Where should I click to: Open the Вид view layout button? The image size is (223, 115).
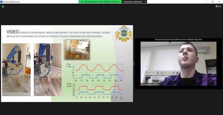(218, 6)
